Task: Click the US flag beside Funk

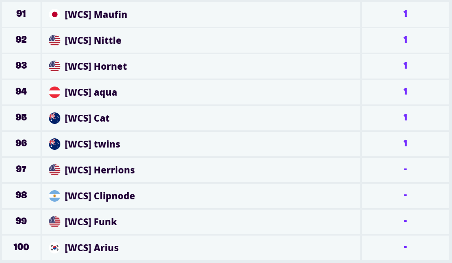Action: [55, 222]
